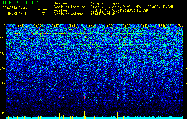187x119 pixels.
Task: Click the 0.6 frequency axis label
Action: tap(2, 113)
